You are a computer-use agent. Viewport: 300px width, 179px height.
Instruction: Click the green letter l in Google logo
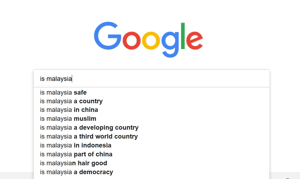point(183,36)
